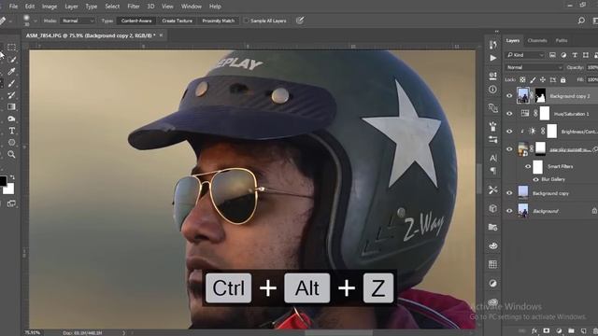
Task: Select the Rectangular Marquee tool
Action: click(11, 48)
